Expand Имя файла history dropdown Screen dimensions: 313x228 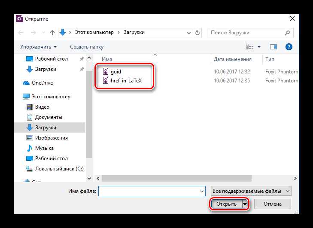pos(202,191)
